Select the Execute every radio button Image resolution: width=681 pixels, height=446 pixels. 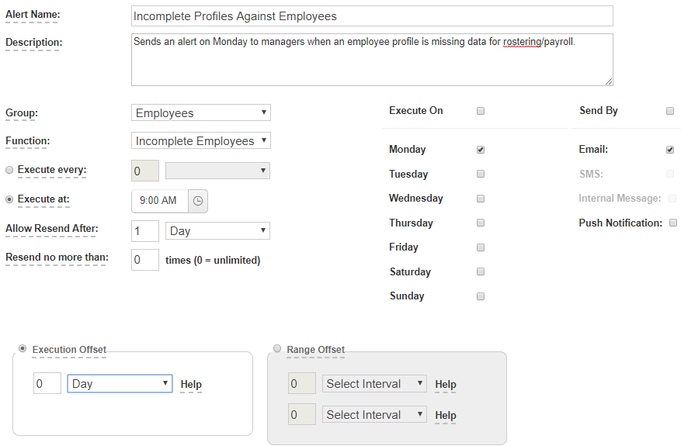pyautogui.click(x=9, y=170)
